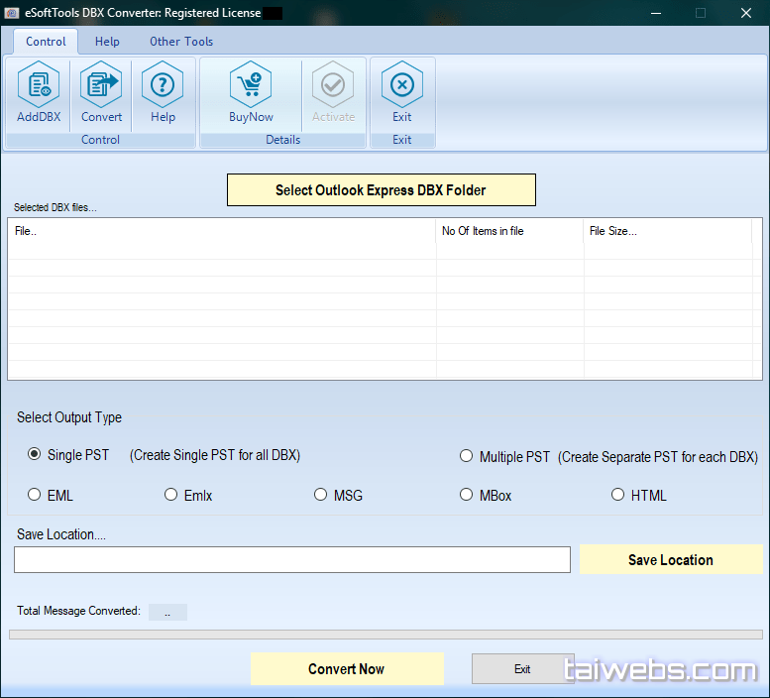Click the Save Location text field
The height and width of the screenshot is (698, 770).
point(292,560)
